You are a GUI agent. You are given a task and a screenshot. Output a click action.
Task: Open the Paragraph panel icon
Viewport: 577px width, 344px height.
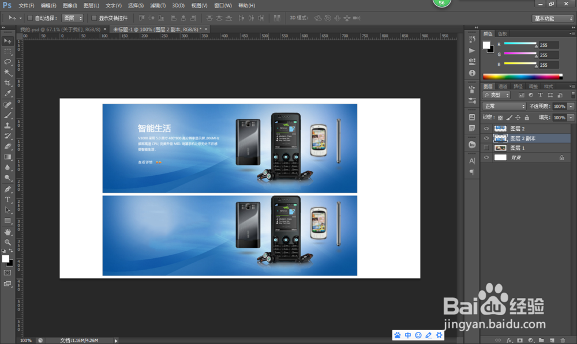472,172
